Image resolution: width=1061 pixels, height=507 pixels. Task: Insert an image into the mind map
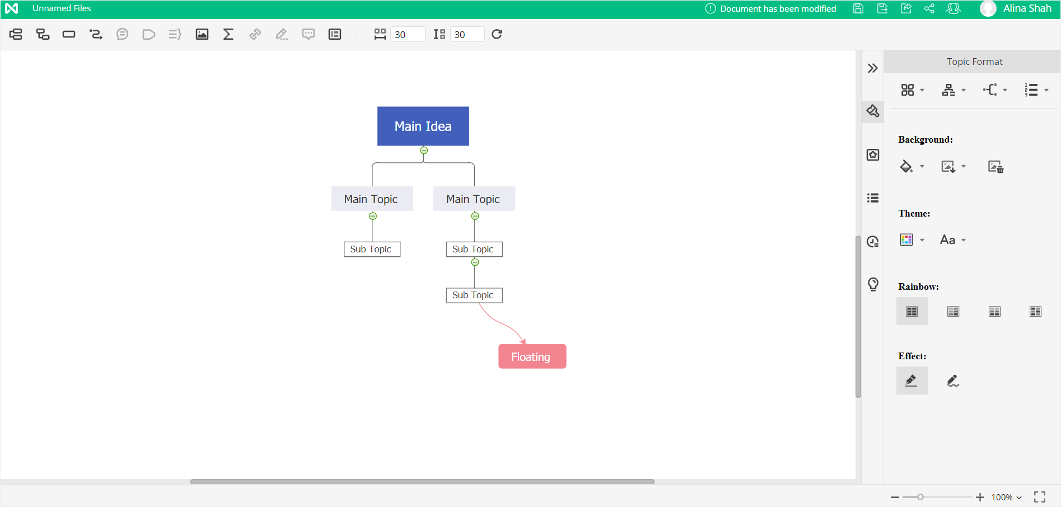pyautogui.click(x=202, y=34)
